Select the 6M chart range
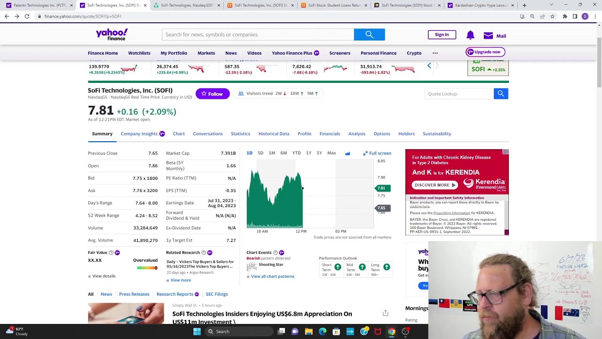The width and height of the screenshot is (602, 339). [x=284, y=153]
